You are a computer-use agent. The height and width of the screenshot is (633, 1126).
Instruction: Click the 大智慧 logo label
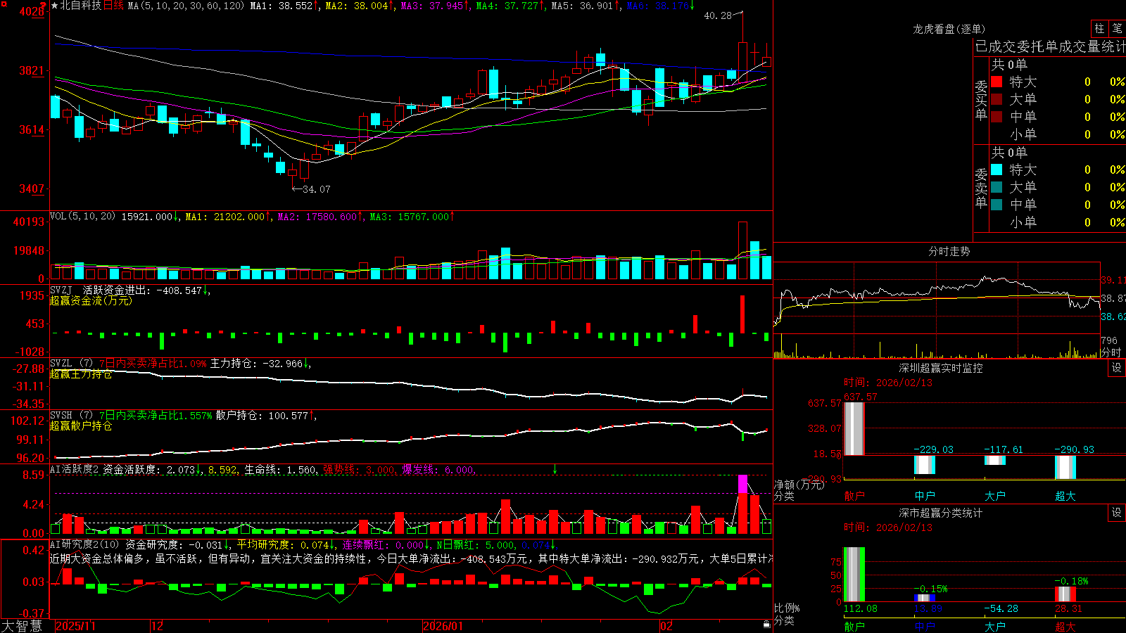[22, 626]
